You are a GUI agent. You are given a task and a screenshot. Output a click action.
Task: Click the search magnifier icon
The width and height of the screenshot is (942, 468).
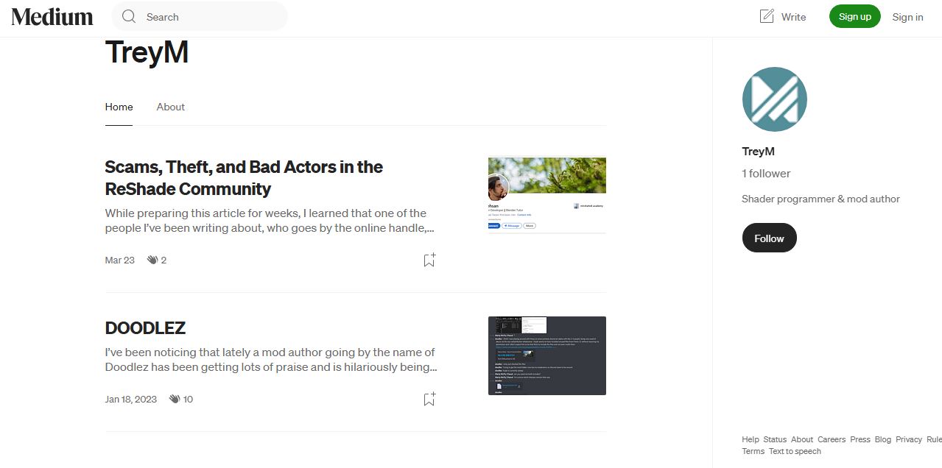129,16
